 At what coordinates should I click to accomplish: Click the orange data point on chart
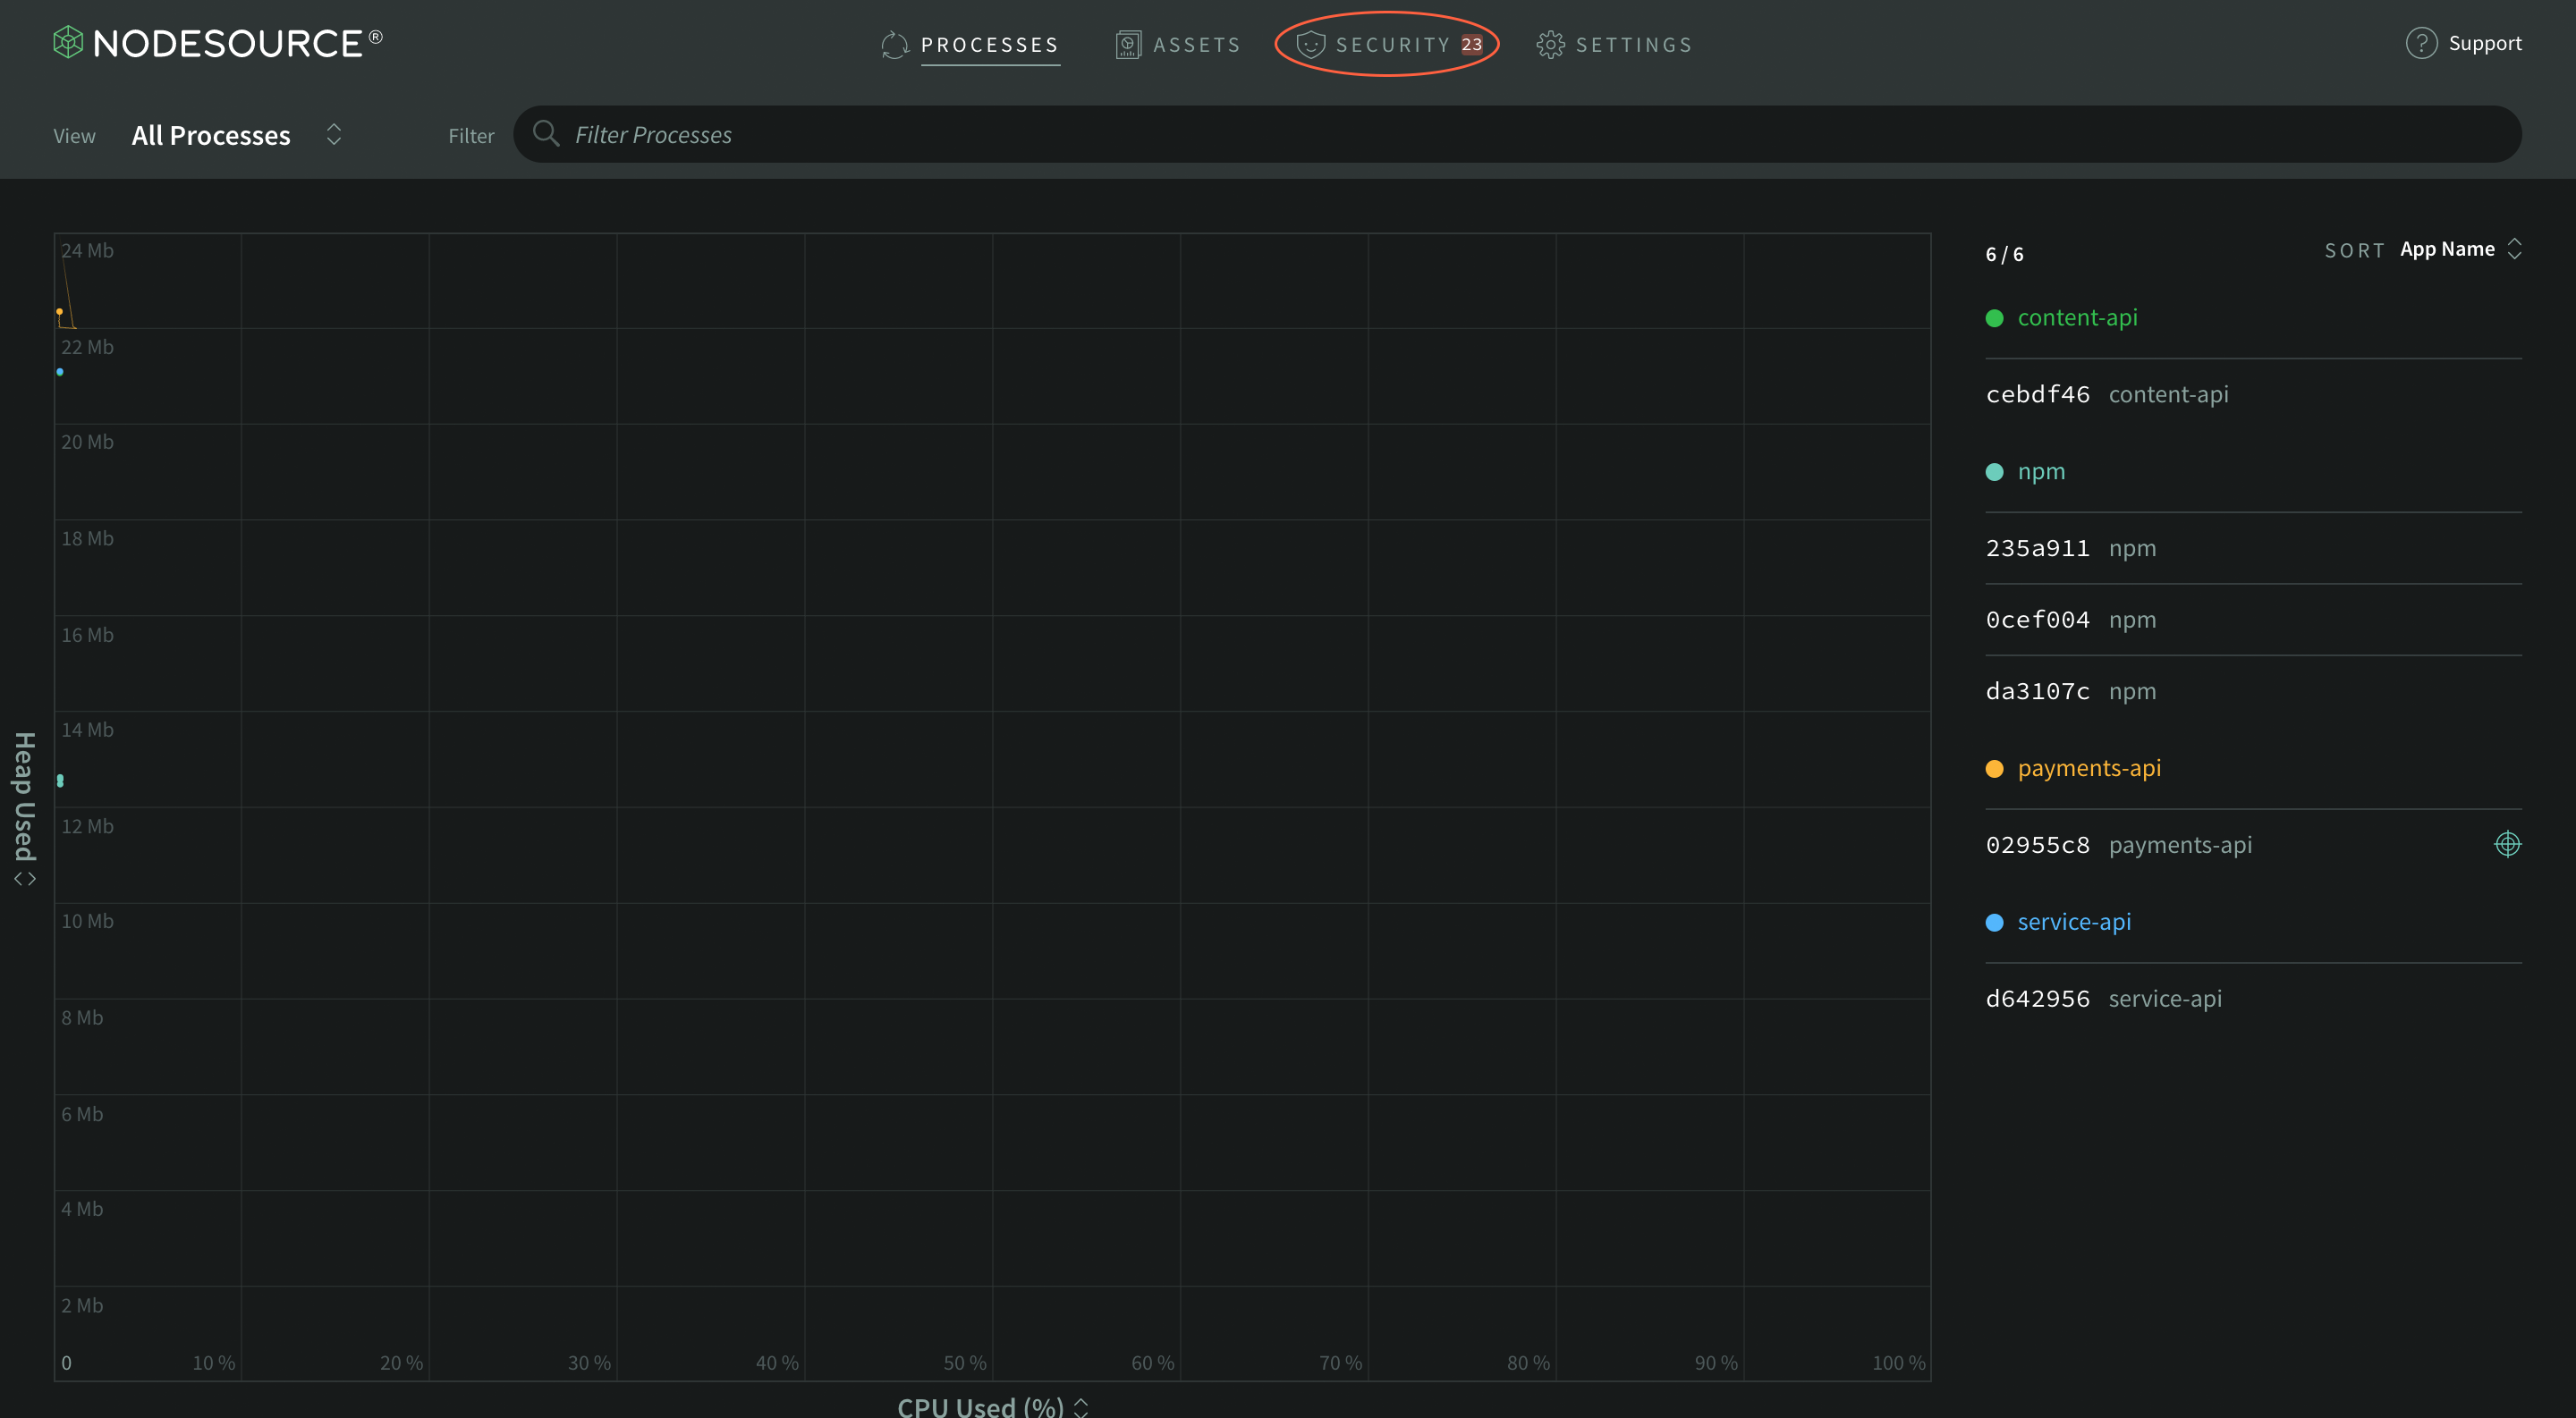[x=60, y=312]
